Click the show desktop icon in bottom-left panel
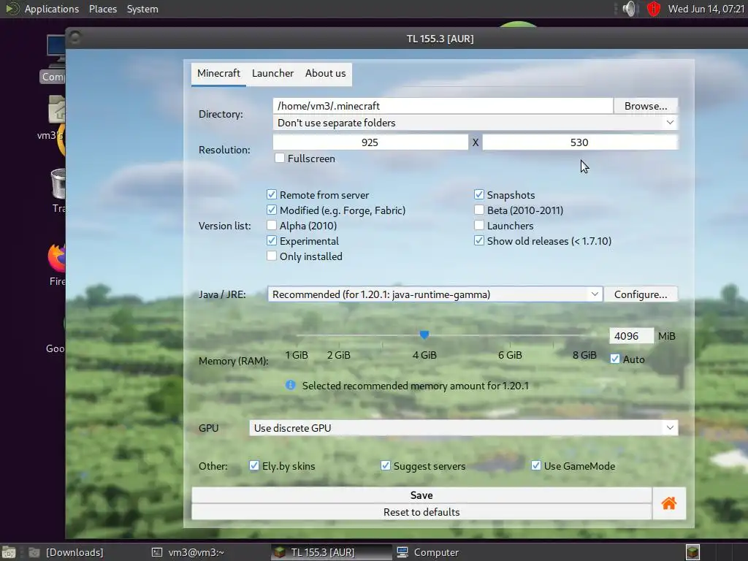748x561 pixels. [x=9, y=552]
